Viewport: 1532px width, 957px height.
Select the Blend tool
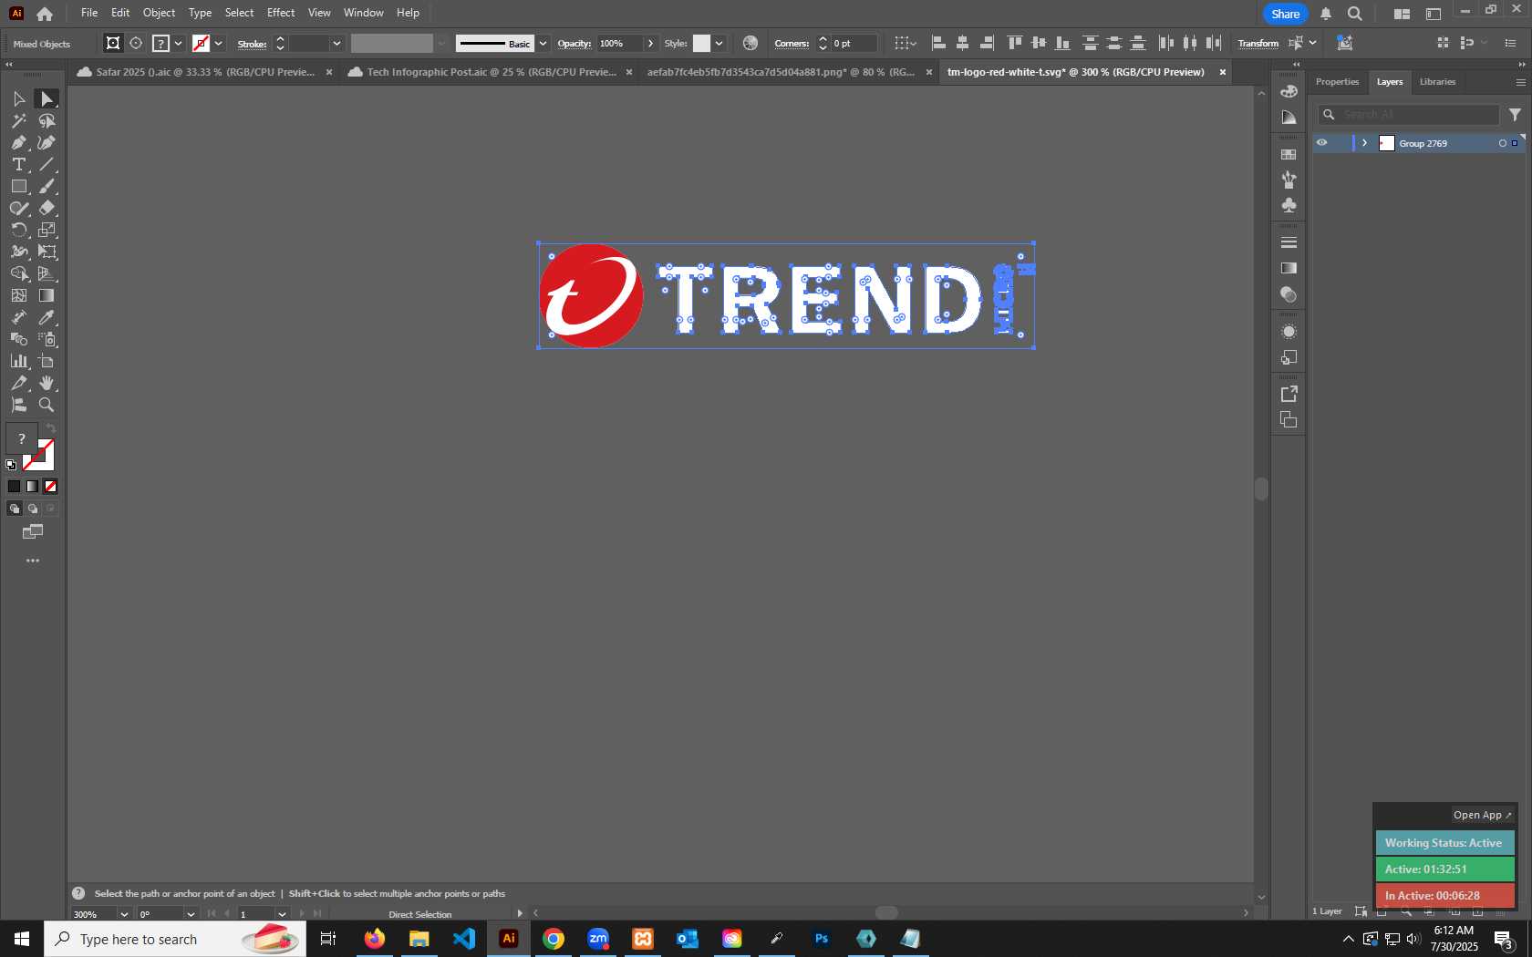[x=18, y=339]
